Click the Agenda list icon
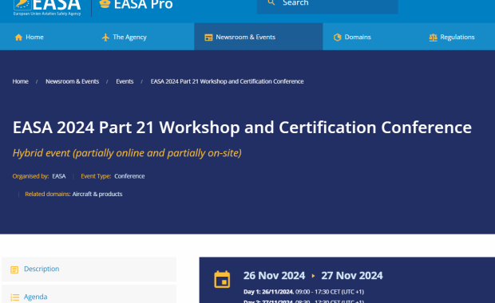This screenshot has height=303, width=495. (14, 297)
